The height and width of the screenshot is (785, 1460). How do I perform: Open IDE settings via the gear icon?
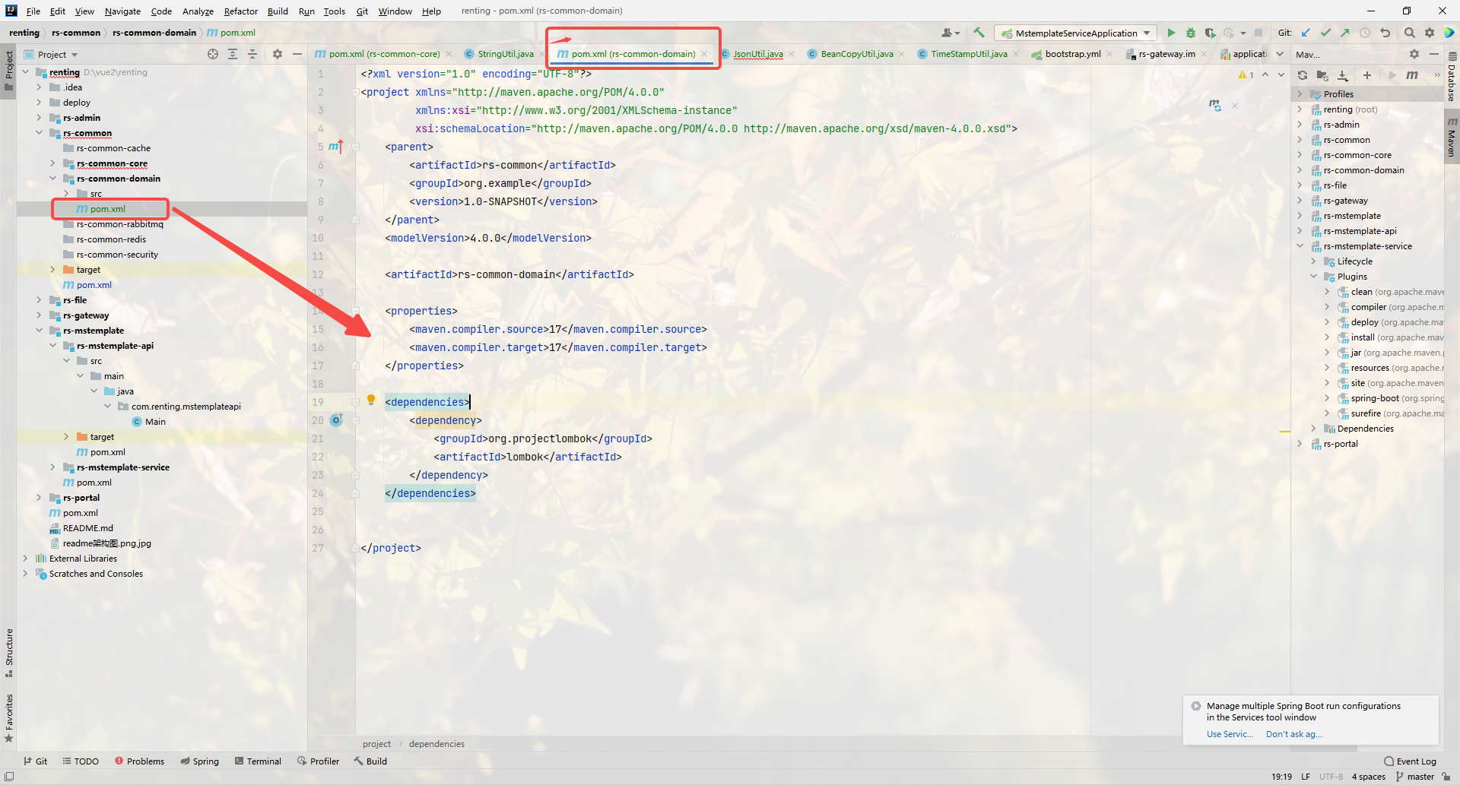pyautogui.click(x=1430, y=33)
